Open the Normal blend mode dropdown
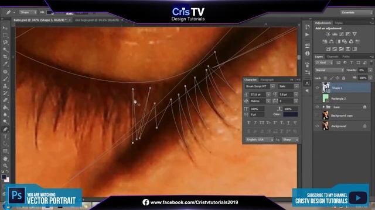This screenshot has width=375, height=210. (329, 70)
